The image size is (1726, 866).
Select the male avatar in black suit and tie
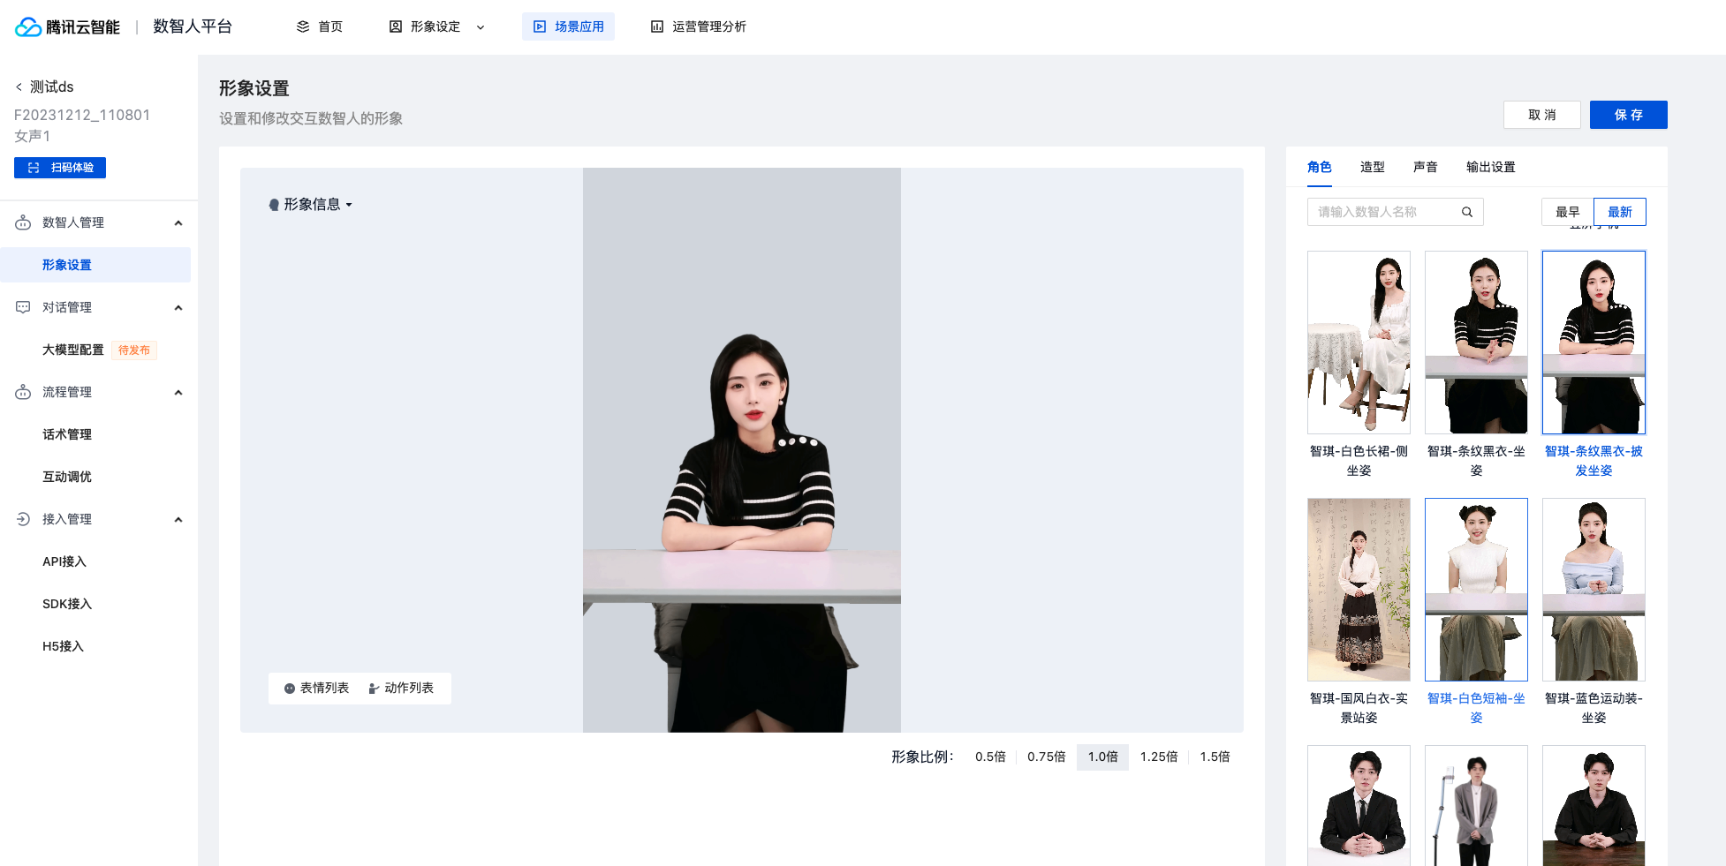pos(1359,805)
